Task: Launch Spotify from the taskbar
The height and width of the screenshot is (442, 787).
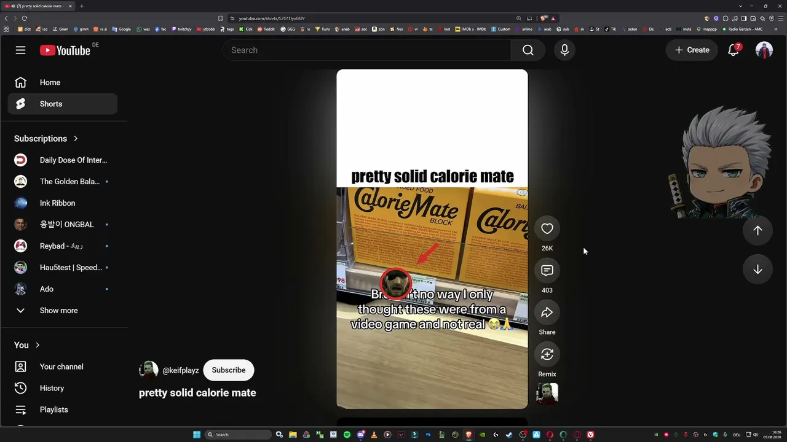Action: pos(347,435)
